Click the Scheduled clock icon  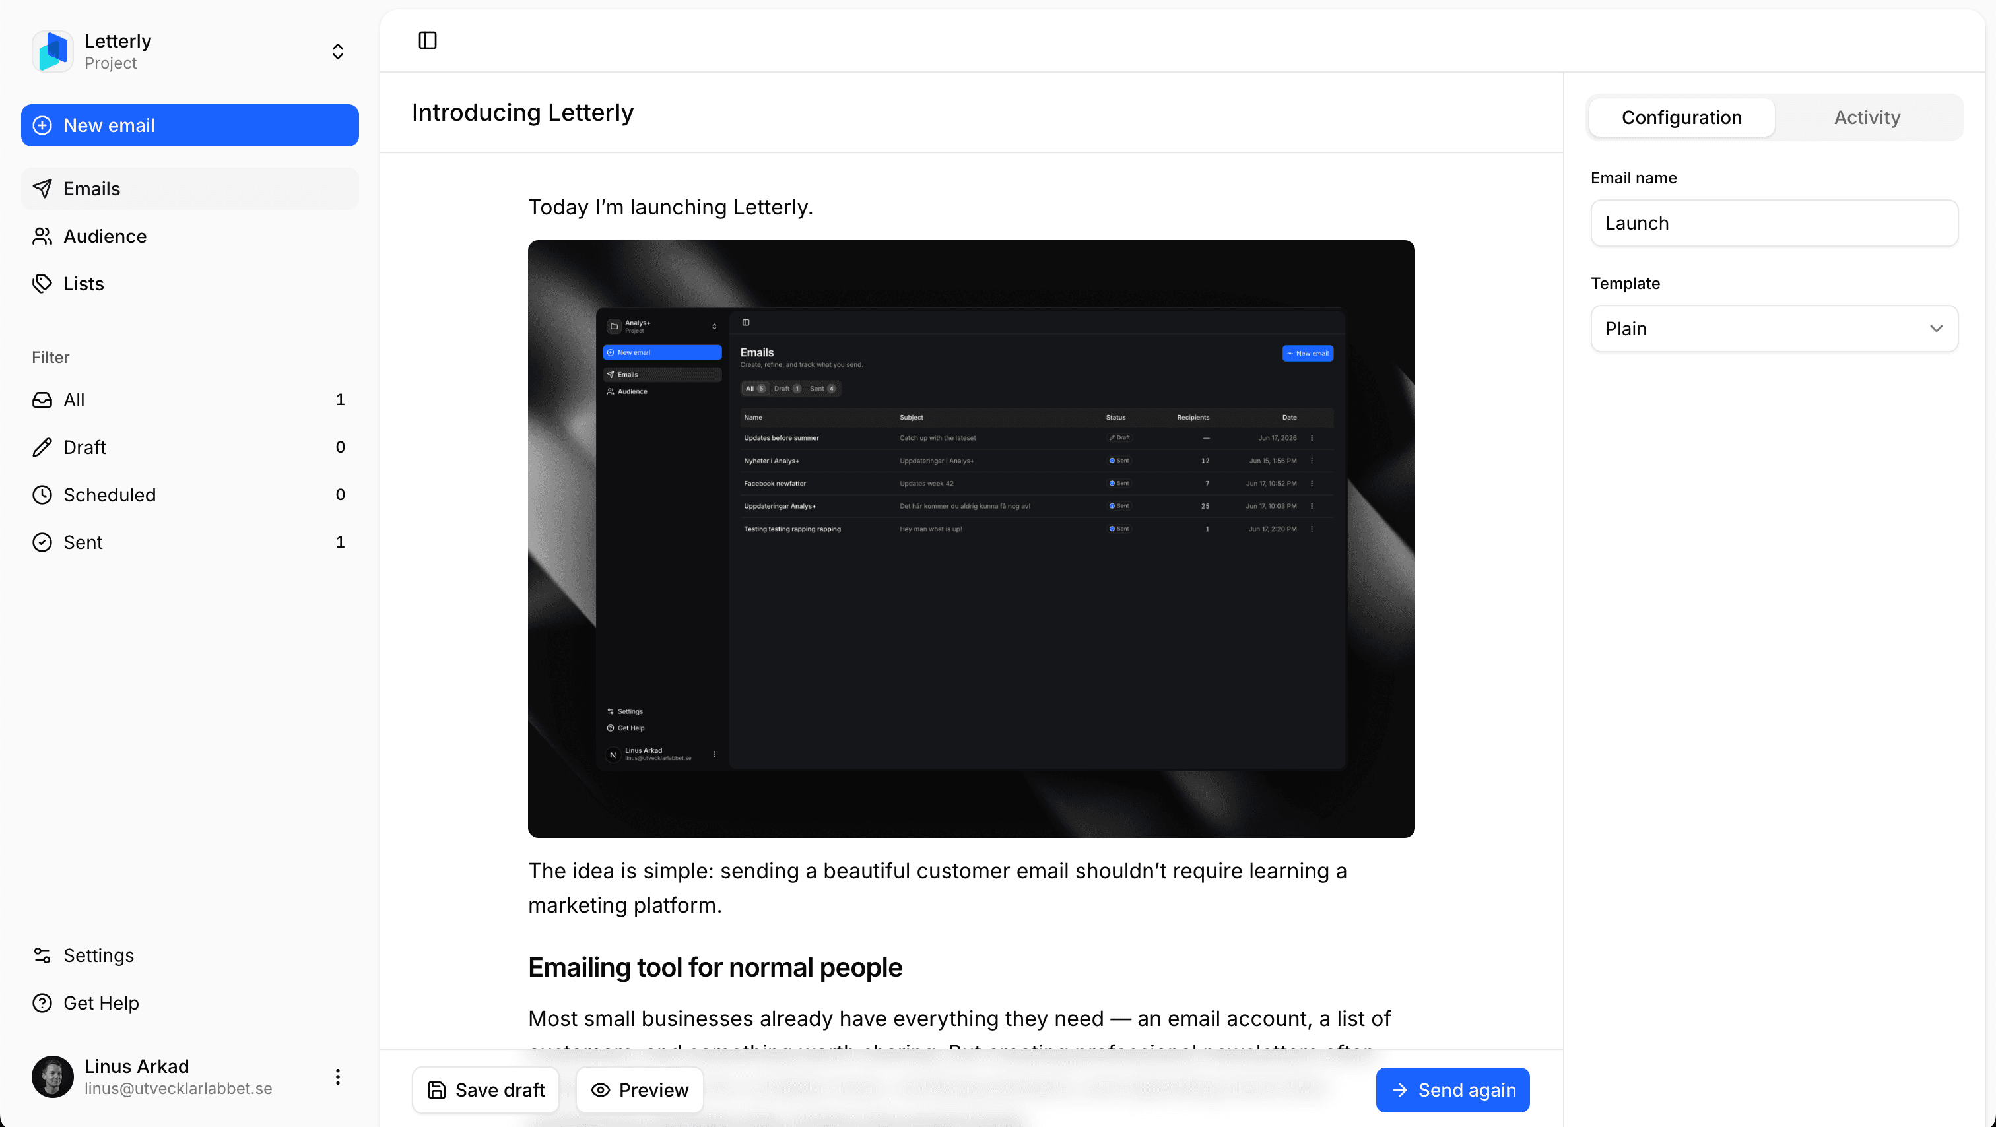pos(43,495)
